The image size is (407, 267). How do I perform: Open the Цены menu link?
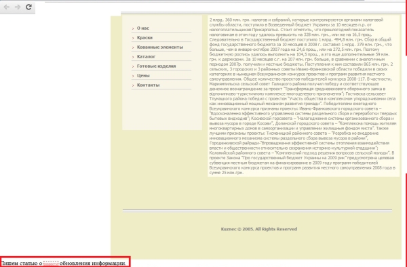pos(143,76)
